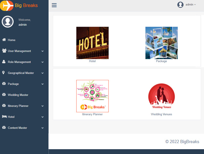Click the Wedding Master gift icon
Image resolution: width=204 pixels, height=154 pixels.
click(4, 94)
